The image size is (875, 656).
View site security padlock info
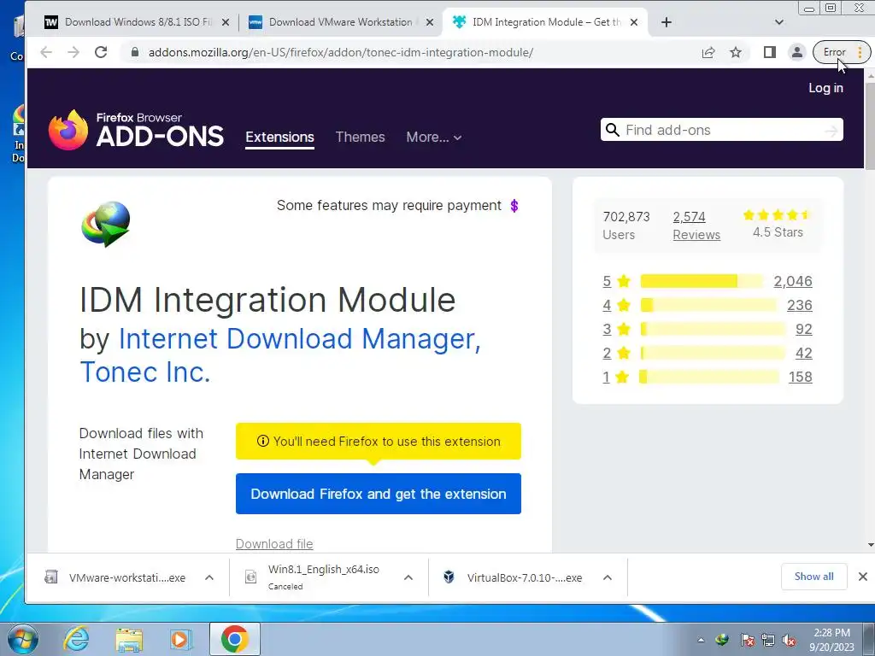click(134, 52)
